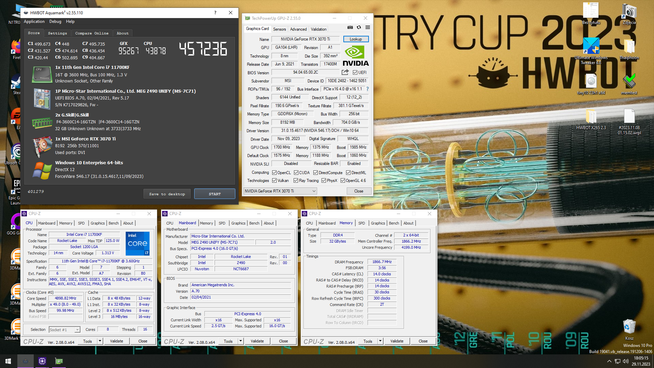Show hidden tray icons chevron
Viewport: 654px width, 368px height.
click(609, 361)
